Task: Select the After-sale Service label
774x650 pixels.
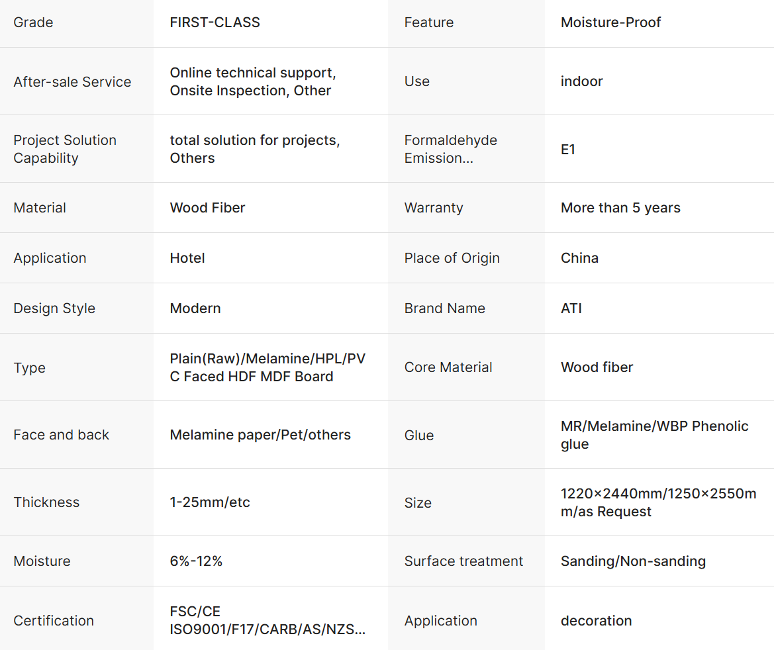Action: (x=72, y=82)
